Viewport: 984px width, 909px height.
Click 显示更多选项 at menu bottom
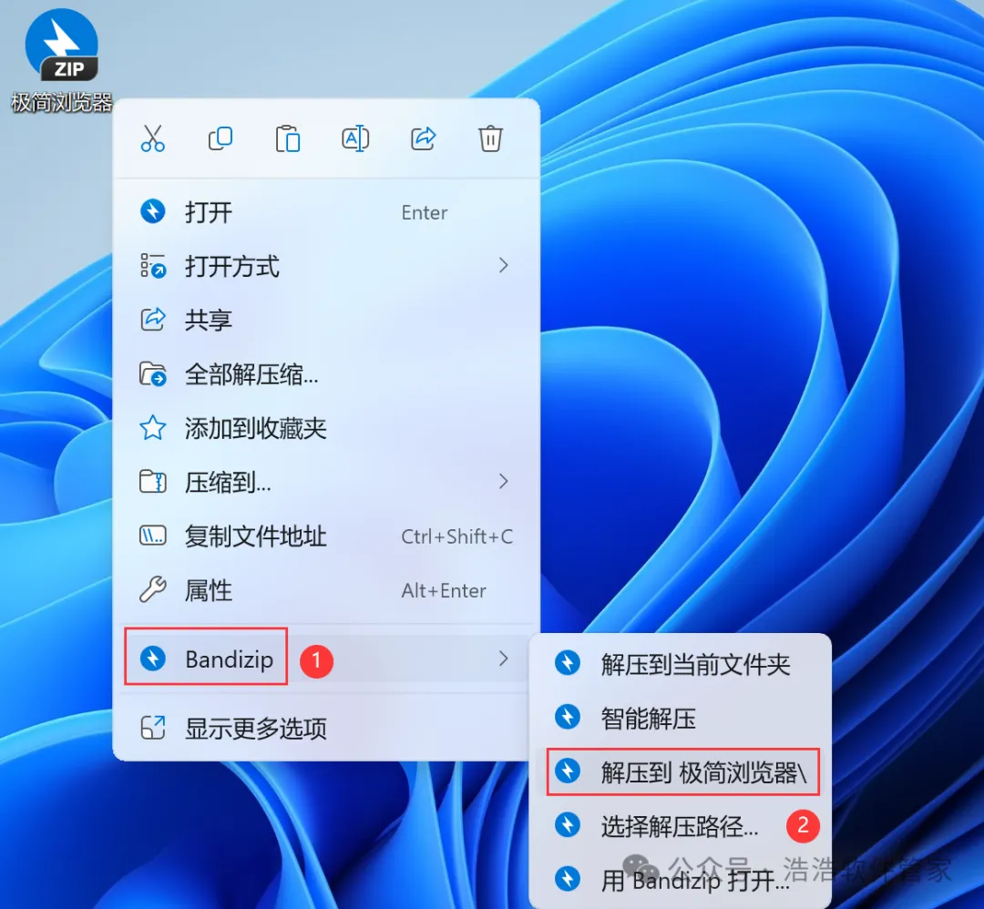tap(326, 729)
